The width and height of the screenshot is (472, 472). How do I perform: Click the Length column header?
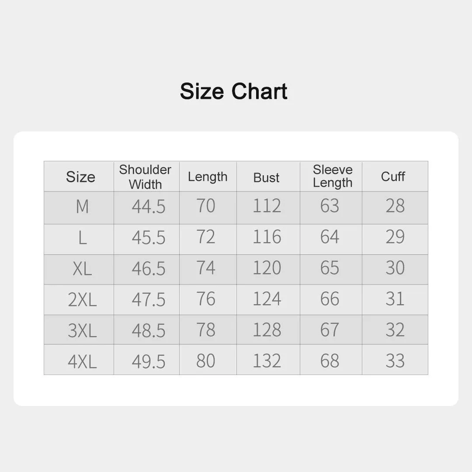tap(208, 177)
